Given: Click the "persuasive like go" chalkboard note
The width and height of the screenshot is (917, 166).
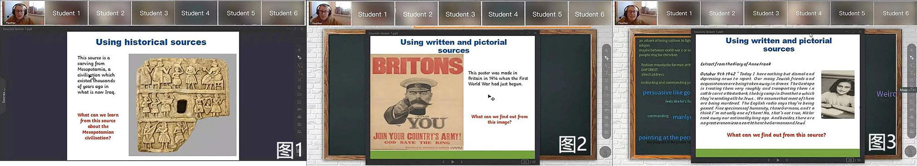Looking at the screenshot, I should pyautogui.click(x=666, y=93).
